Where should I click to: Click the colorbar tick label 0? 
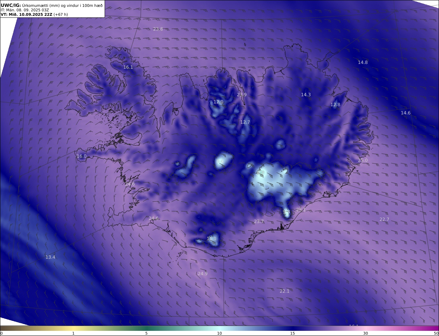pos(1,333)
